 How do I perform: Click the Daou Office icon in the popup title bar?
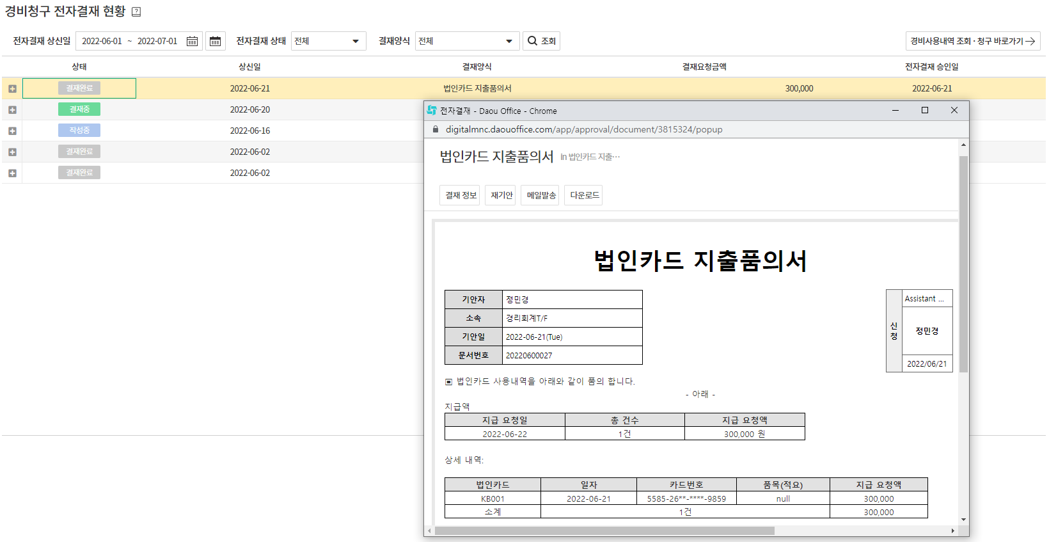[x=432, y=111]
